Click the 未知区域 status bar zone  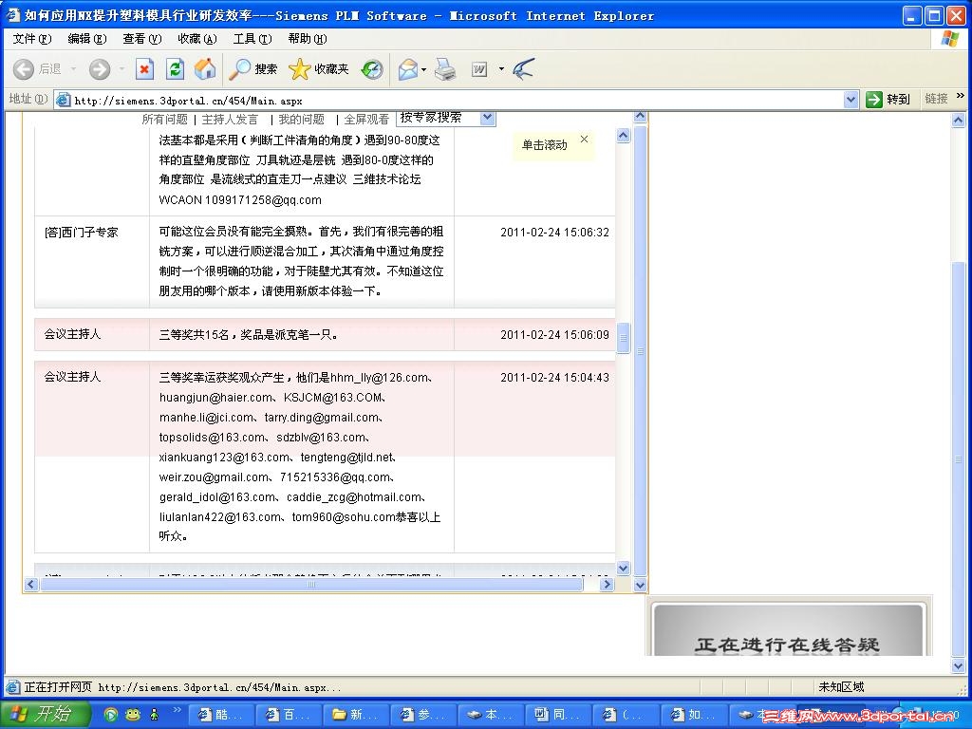(841, 687)
